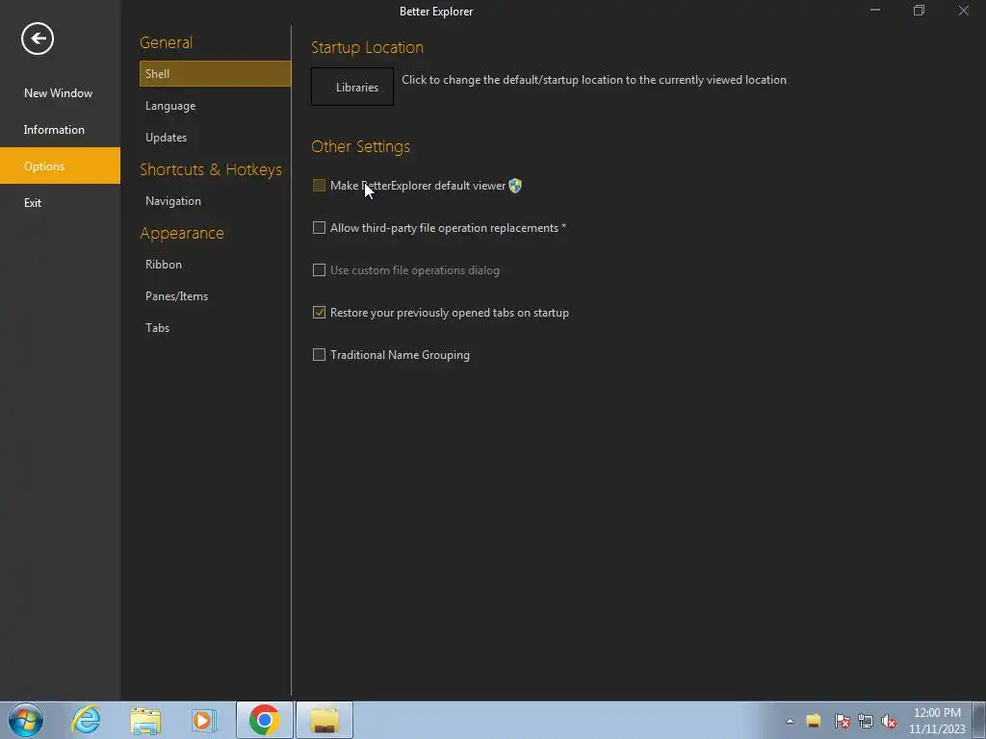Viewport: 986px width, 739px height.
Task: Open the Ribbon appearance section
Action: [215, 264]
